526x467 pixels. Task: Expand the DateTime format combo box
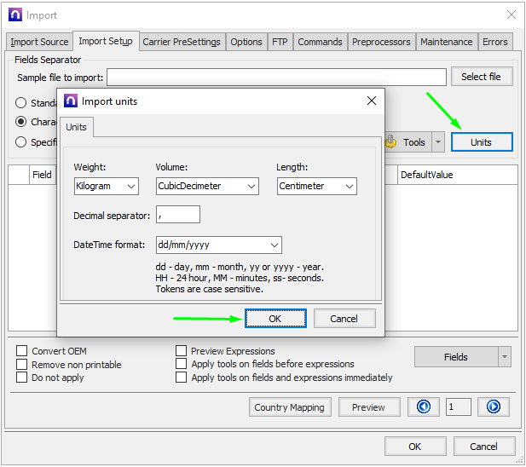click(218, 245)
